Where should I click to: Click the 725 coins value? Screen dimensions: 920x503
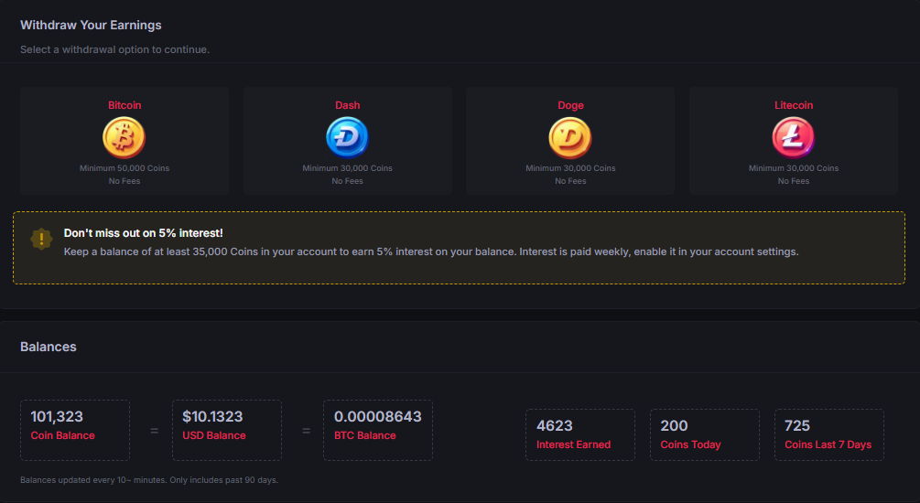click(796, 425)
